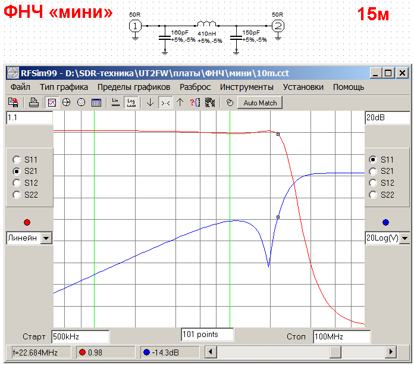Viewport: 414px width, 365px height.
Task: Click port 2 symbol in schematic
Action: coord(278,26)
